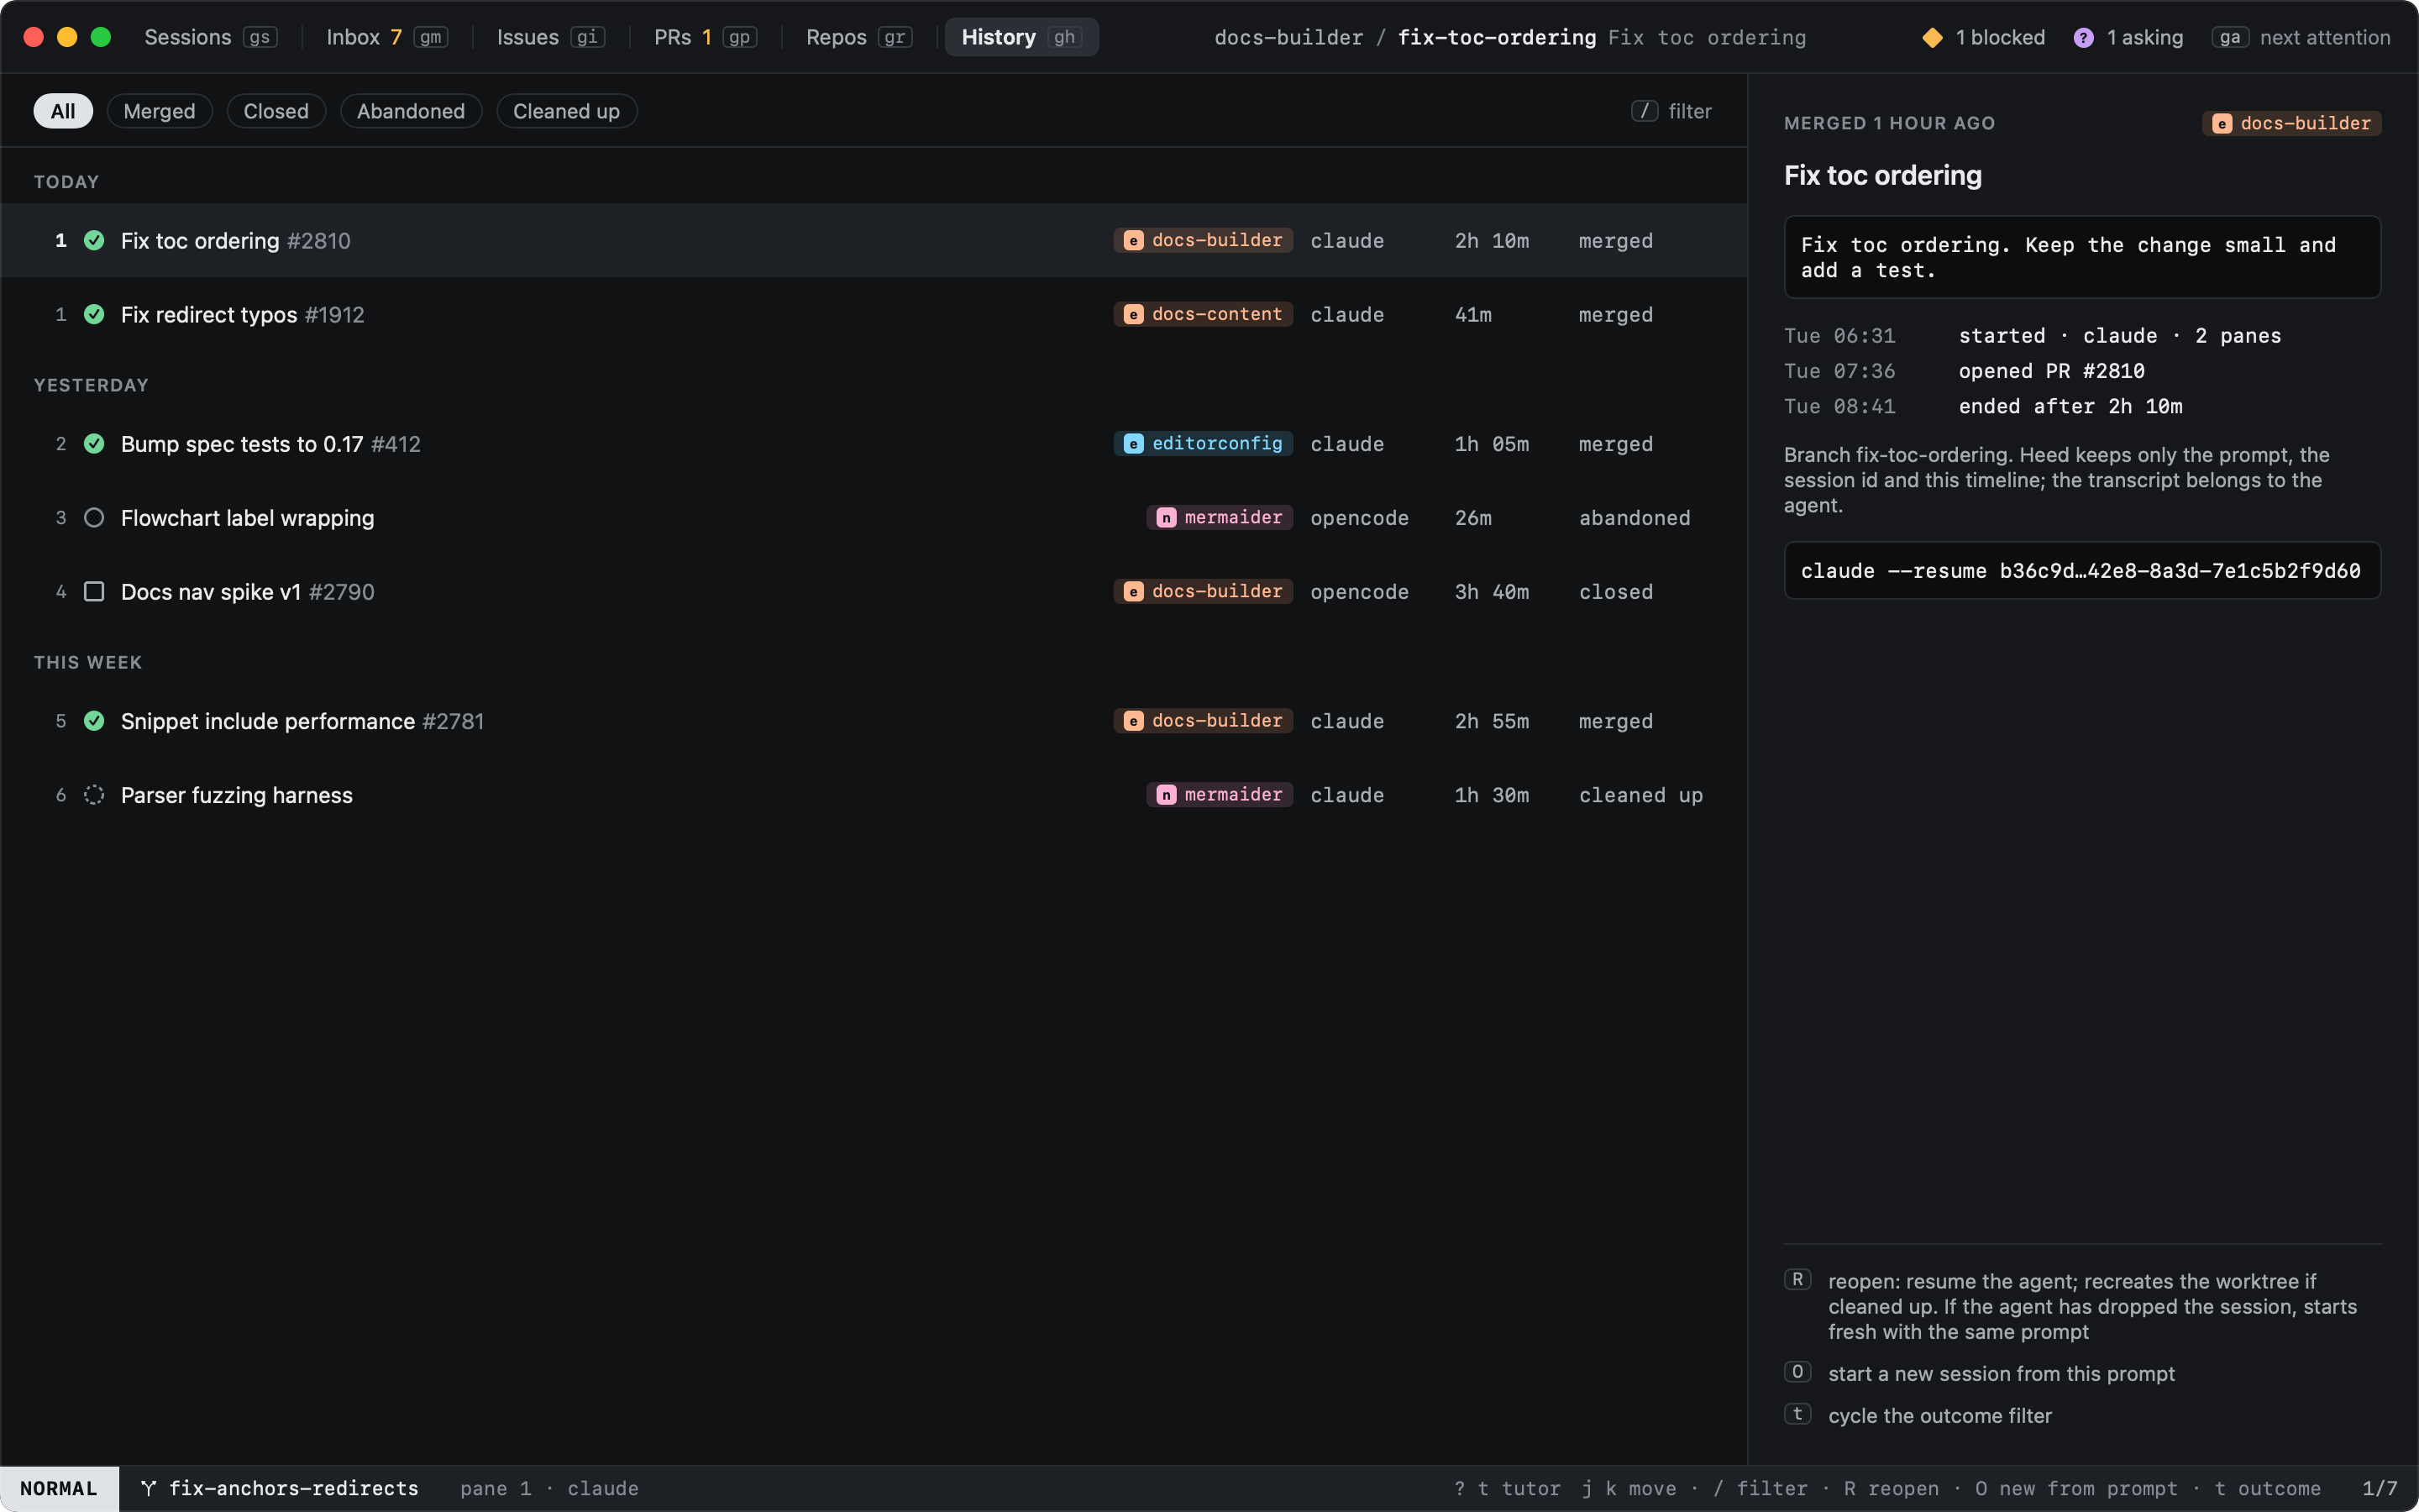The height and width of the screenshot is (1512, 2419).
Task: Click the orange blocked diamond icon
Action: (1932, 37)
